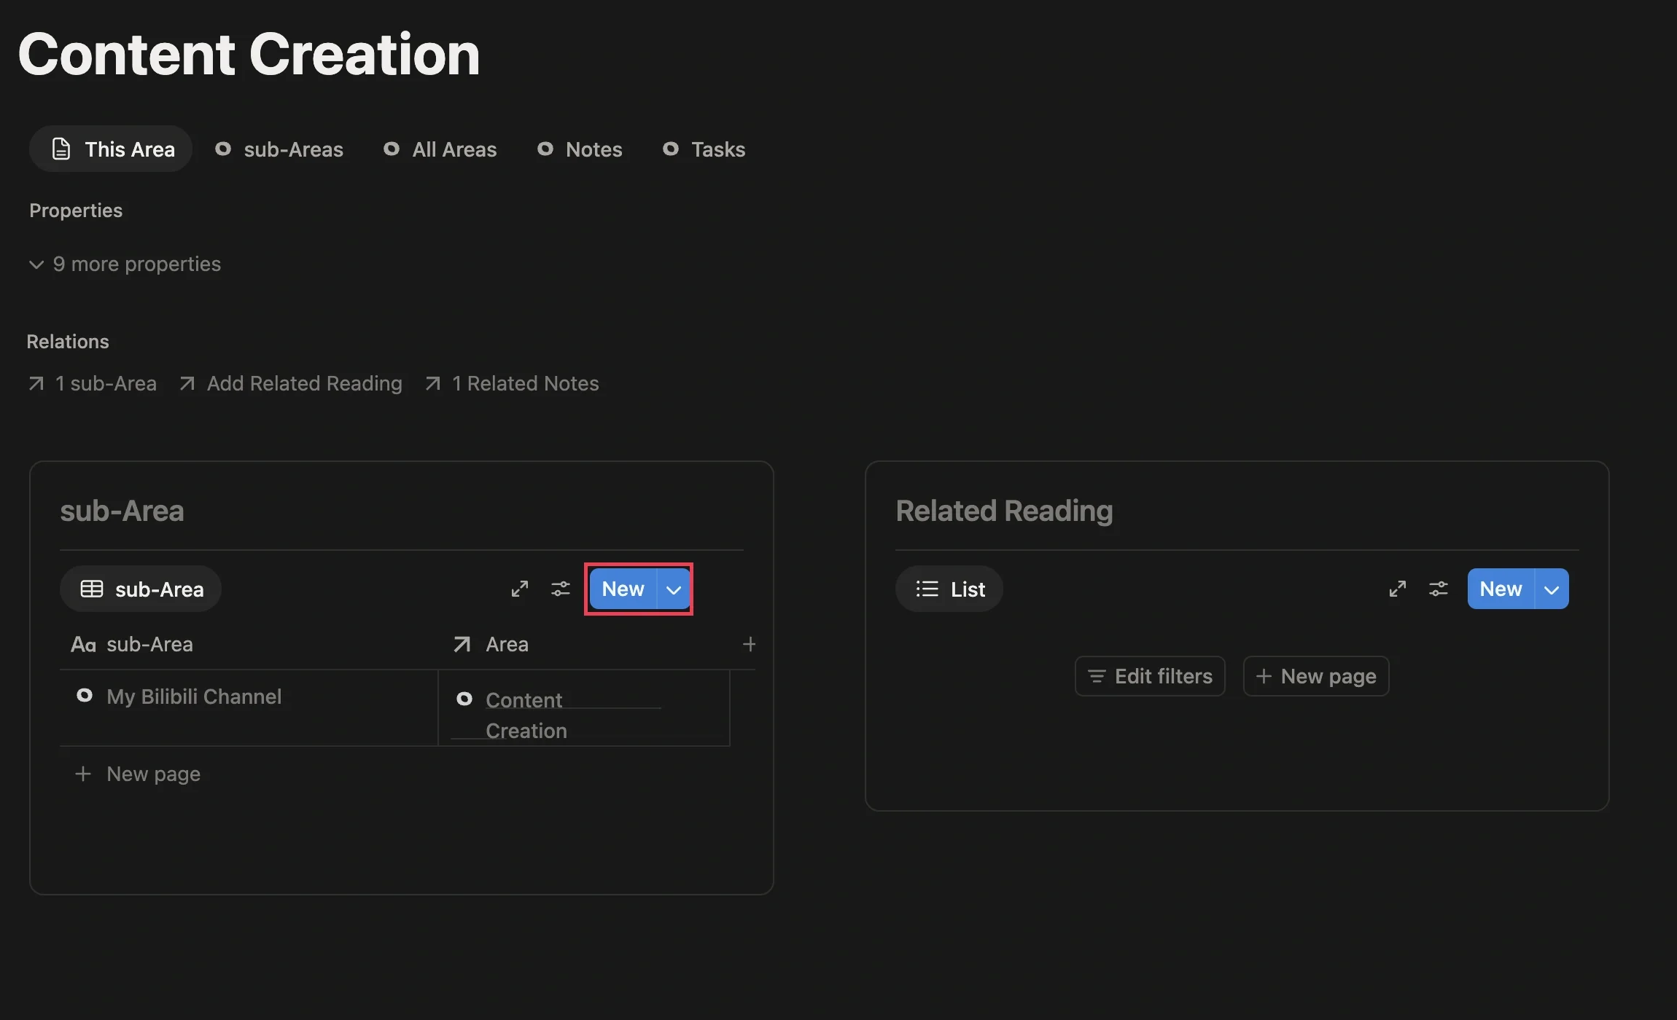
Task: Click the sub-Area column header
Action: point(132,644)
